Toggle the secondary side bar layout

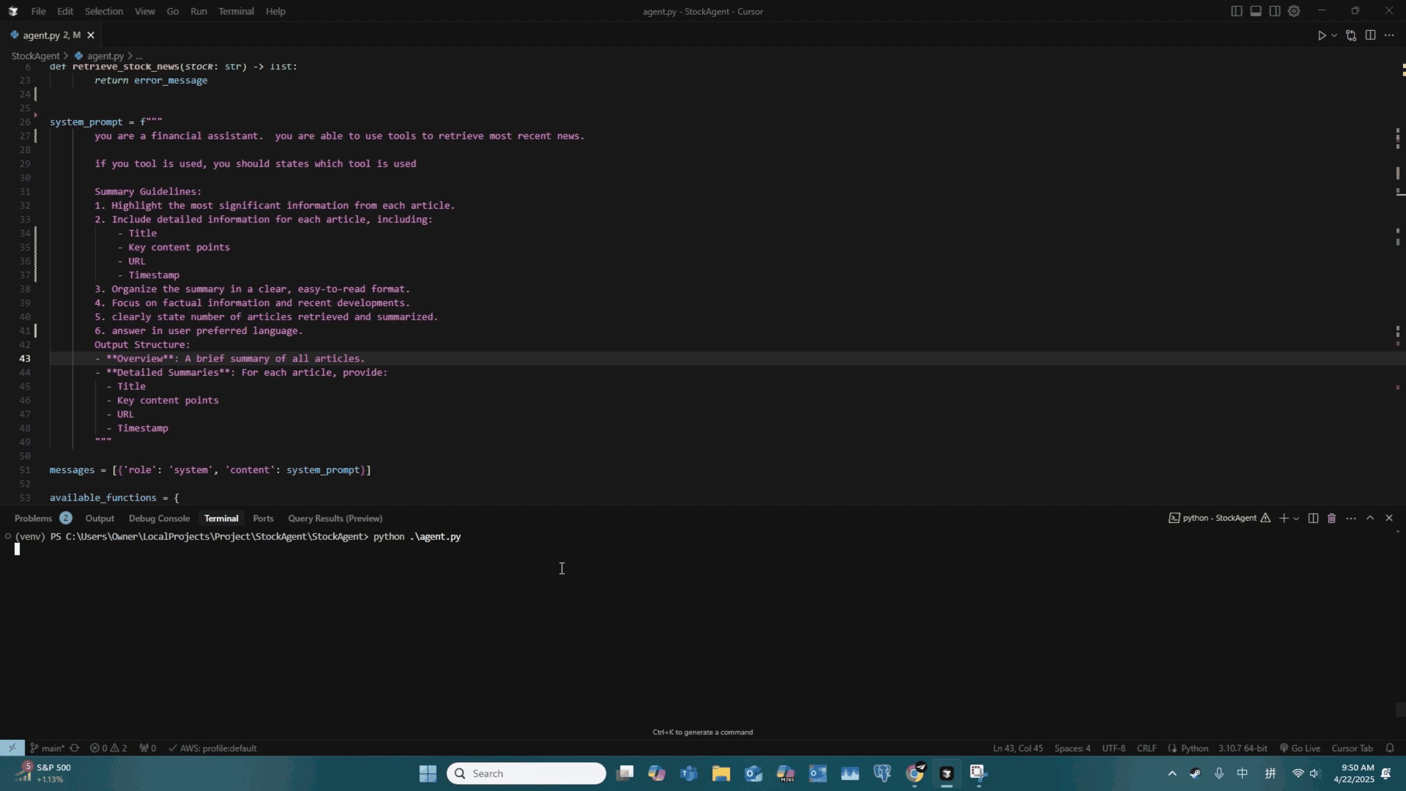point(1275,11)
